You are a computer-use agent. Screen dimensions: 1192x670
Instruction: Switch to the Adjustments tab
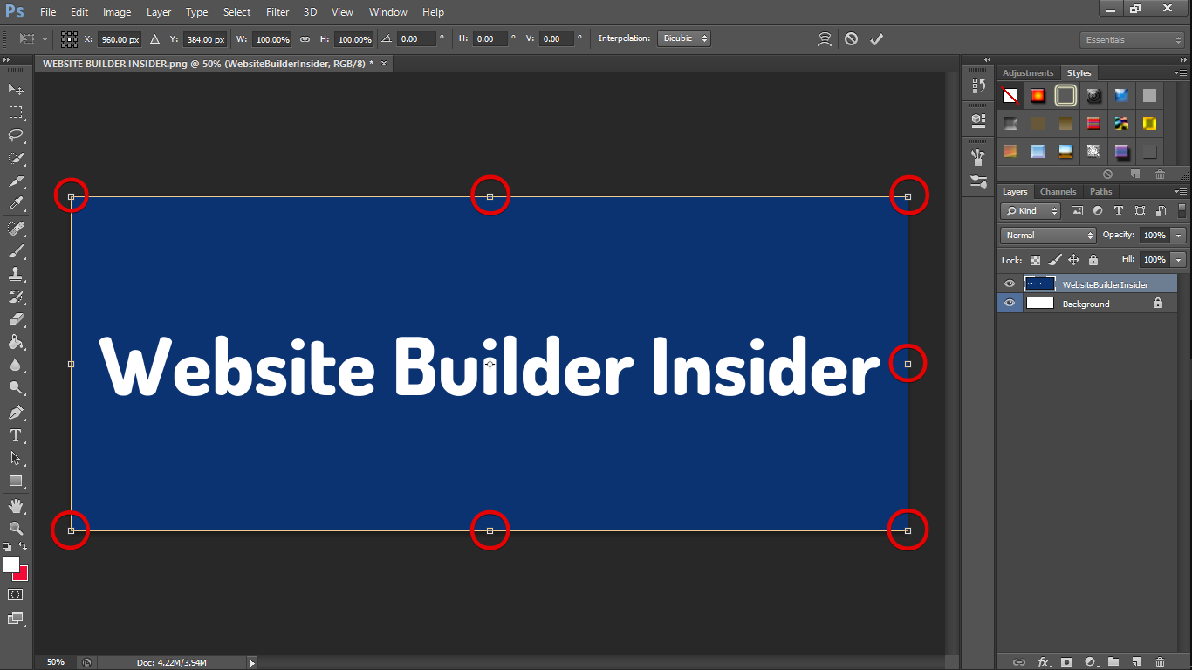(1028, 73)
